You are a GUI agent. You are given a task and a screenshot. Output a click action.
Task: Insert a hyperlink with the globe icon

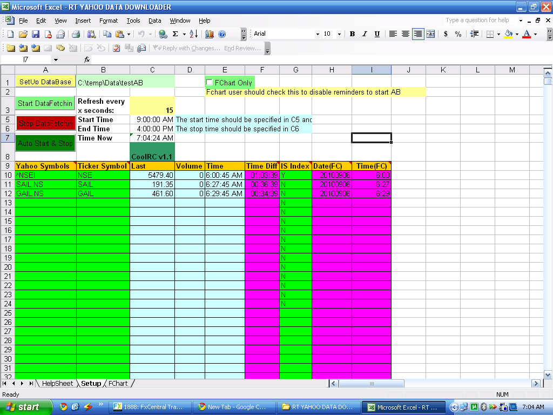click(163, 34)
